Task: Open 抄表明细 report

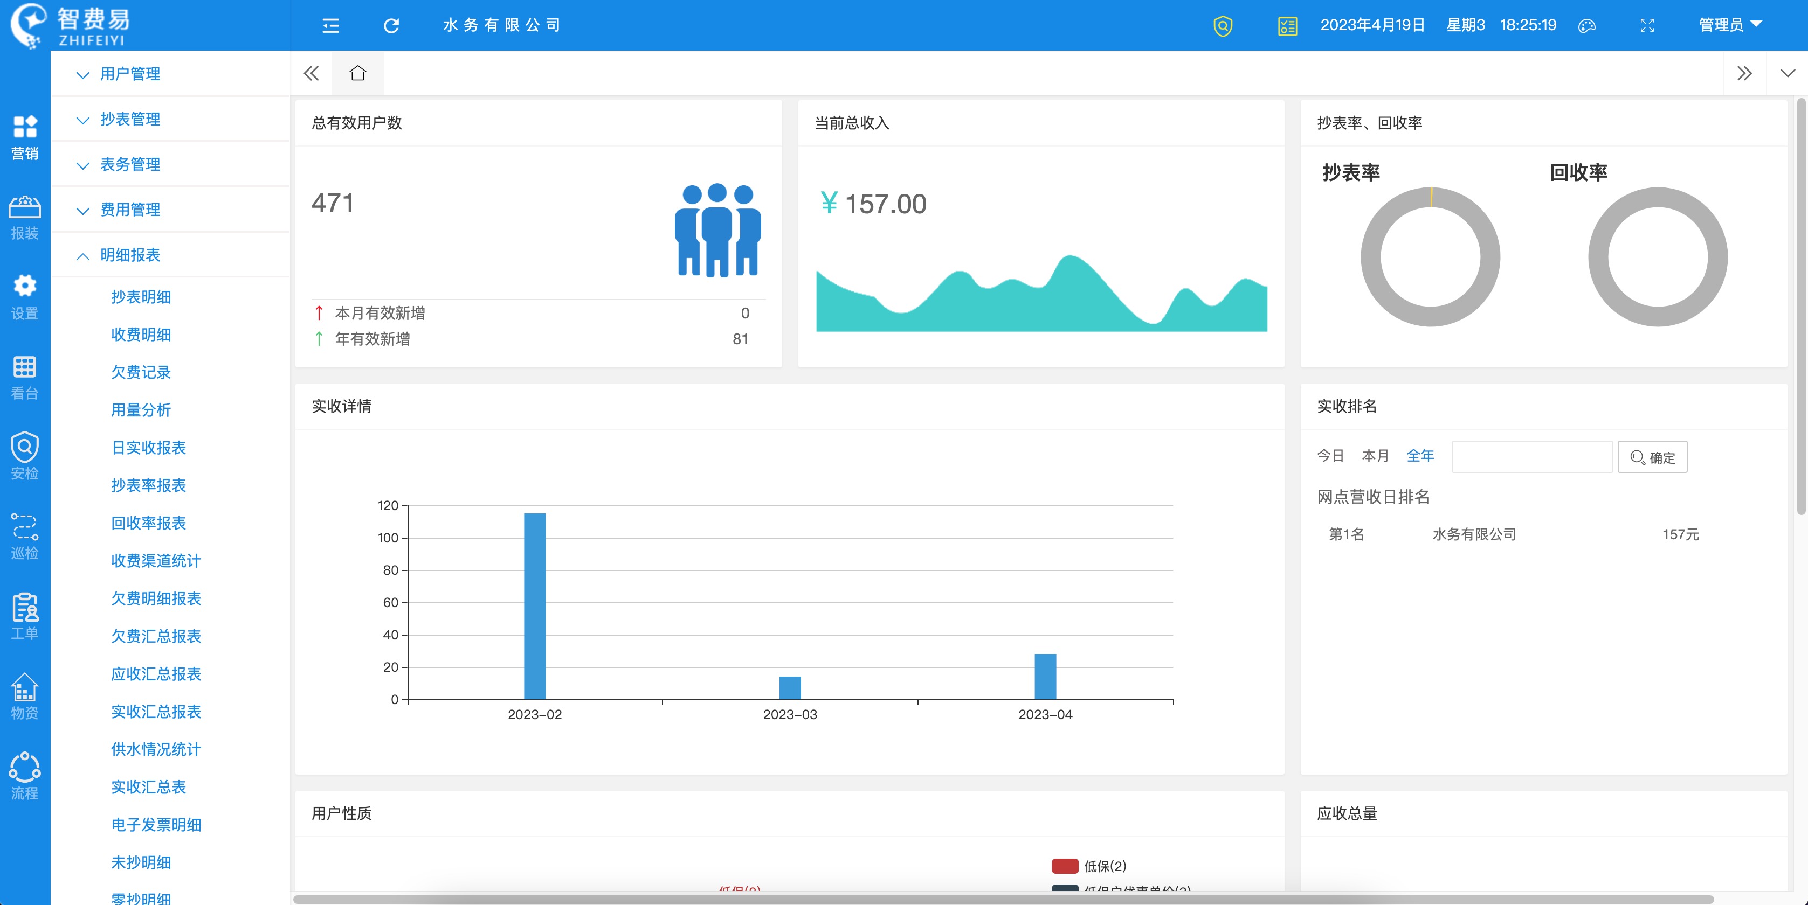Action: pyautogui.click(x=141, y=297)
